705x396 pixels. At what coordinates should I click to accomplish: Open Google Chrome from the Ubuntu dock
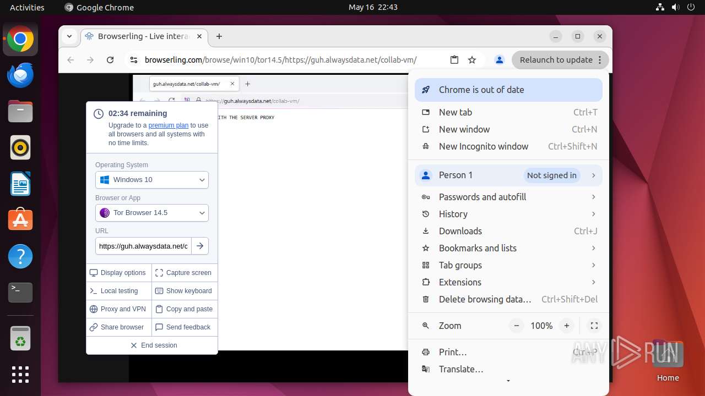[20, 39]
